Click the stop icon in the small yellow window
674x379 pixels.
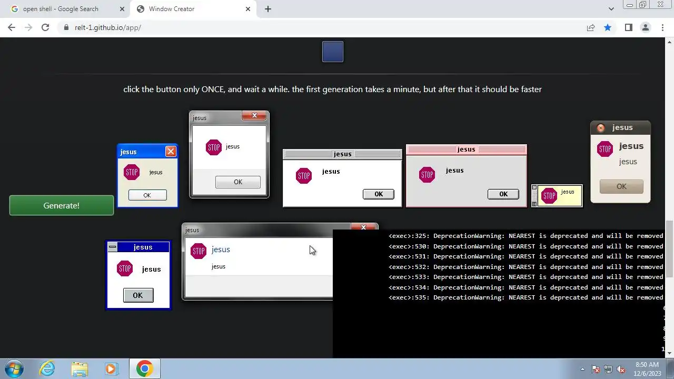click(x=549, y=196)
